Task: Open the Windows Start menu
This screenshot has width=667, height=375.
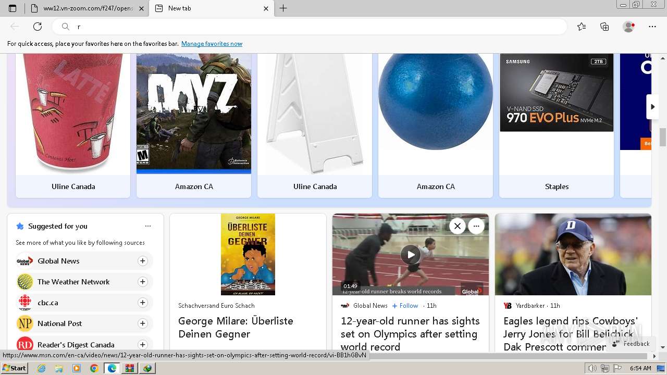Action: pyautogui.click(x=14, y=368)
